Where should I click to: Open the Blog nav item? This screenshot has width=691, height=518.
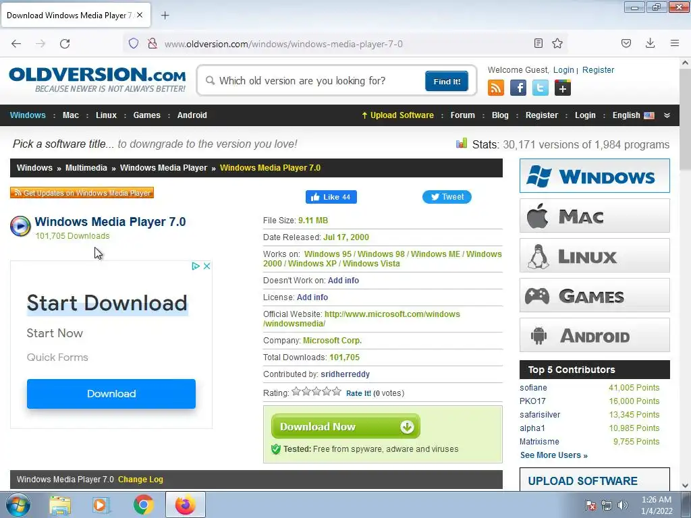(x=500, y=115)
